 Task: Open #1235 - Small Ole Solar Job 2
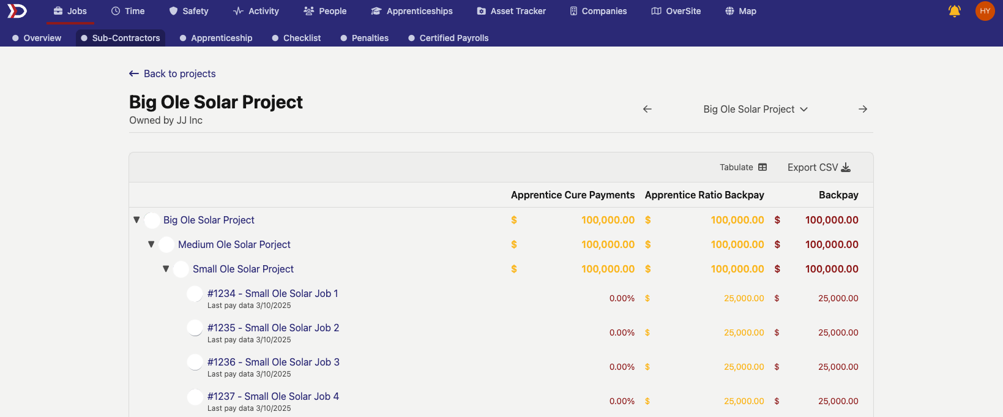tap(273, 328)
